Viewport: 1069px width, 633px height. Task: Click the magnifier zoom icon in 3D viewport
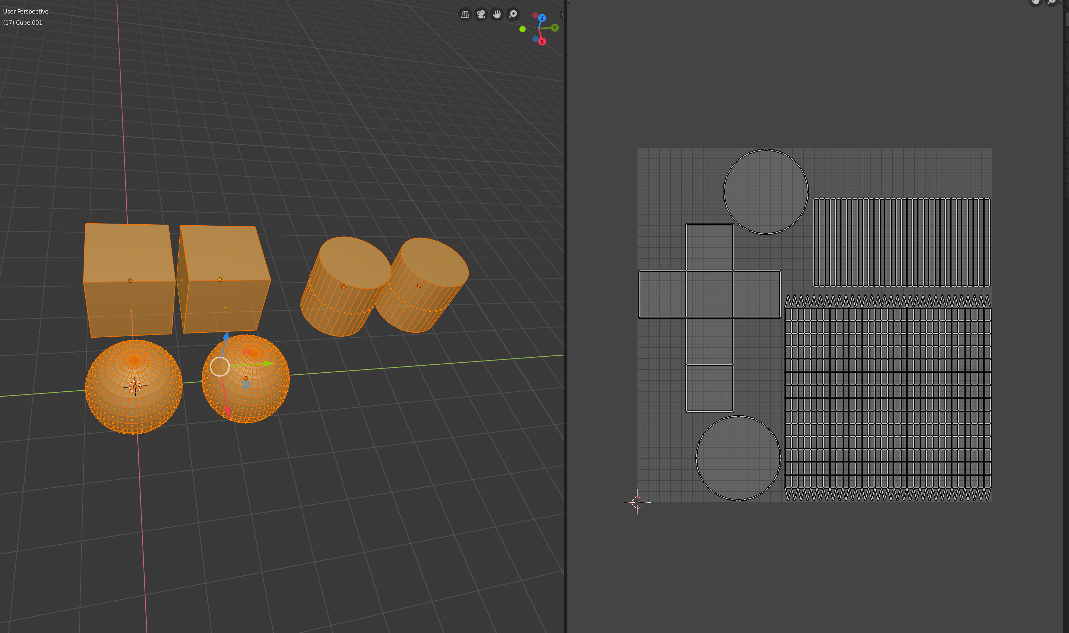coord(513,15)
